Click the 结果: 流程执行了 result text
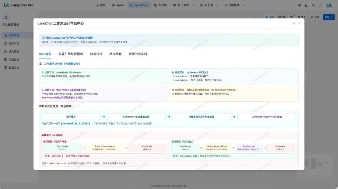This screenshot has width=338, height=189. pyautogui.click(x=68, y=156)
